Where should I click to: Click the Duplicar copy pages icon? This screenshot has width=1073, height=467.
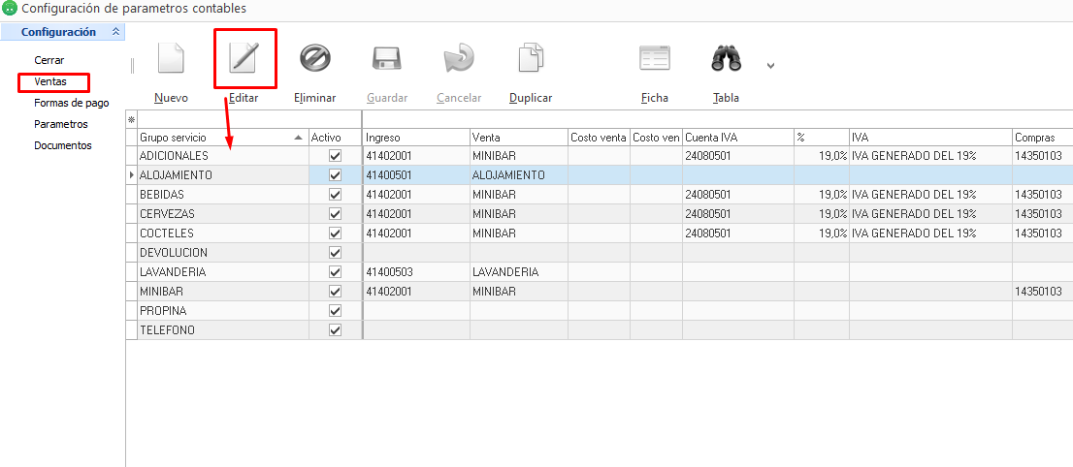pyautogui.click(x=531, y=58)
